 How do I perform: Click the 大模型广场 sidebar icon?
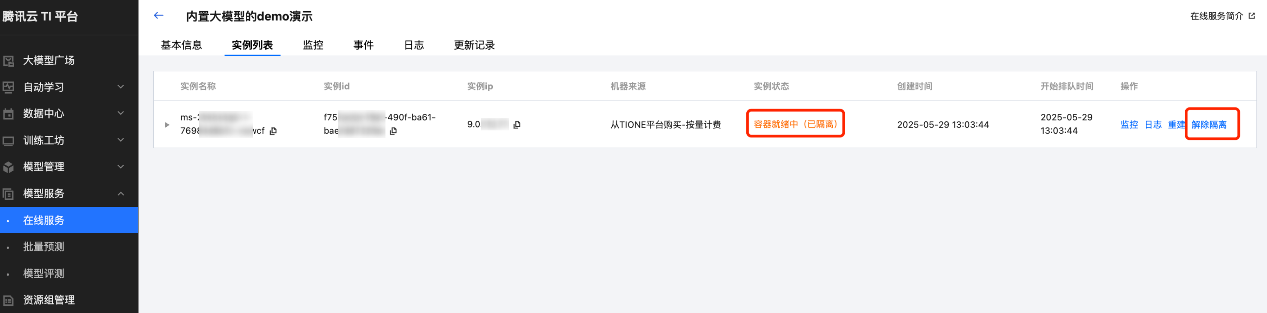(8, 61)
